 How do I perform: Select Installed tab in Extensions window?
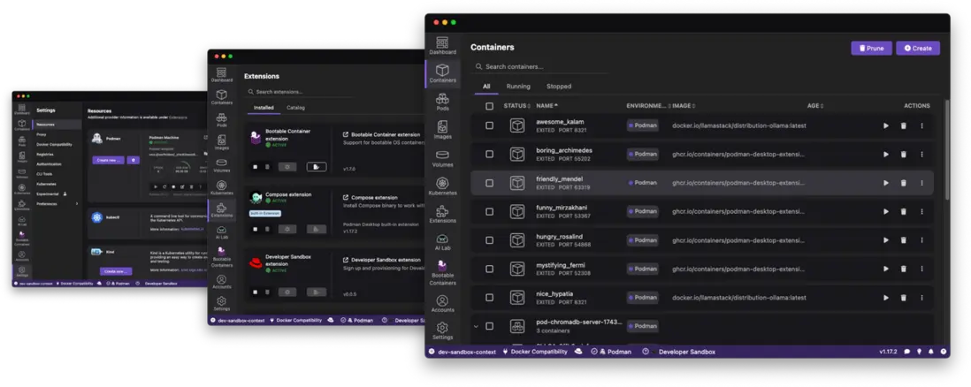point(264,108)
